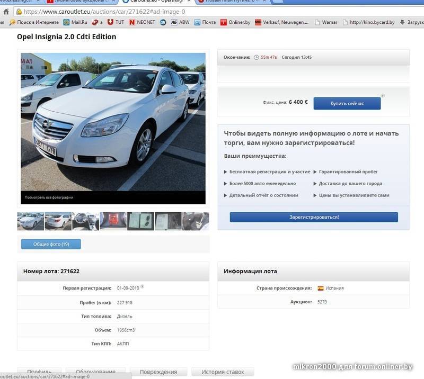Click the mileage value '227 918'
The height and width of the screenshot is (379, 424).
coord(125,303)
